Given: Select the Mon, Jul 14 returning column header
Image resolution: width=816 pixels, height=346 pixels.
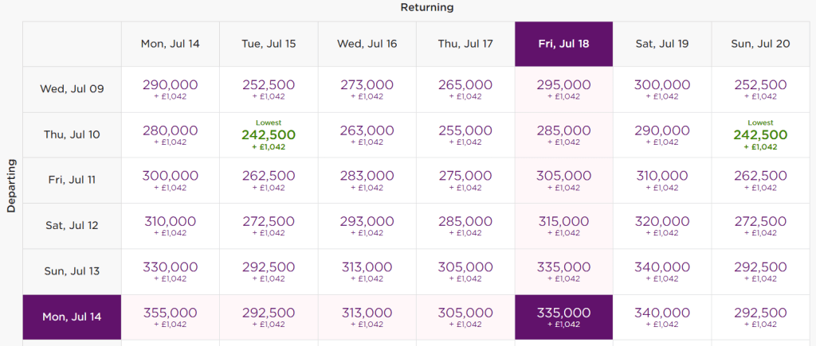Looking at the screenshot, I should (170, 44).
